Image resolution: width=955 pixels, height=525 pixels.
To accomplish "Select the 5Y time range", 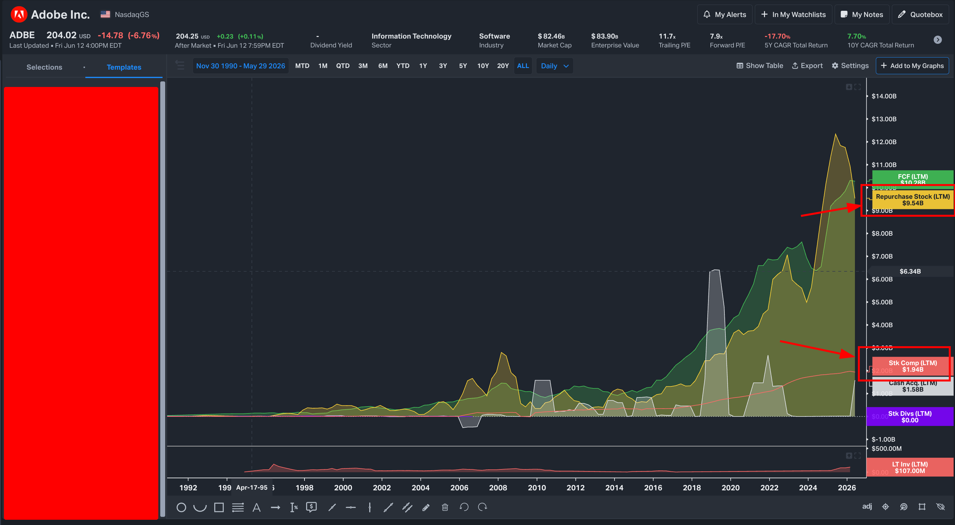I will [x=463, y=66].
